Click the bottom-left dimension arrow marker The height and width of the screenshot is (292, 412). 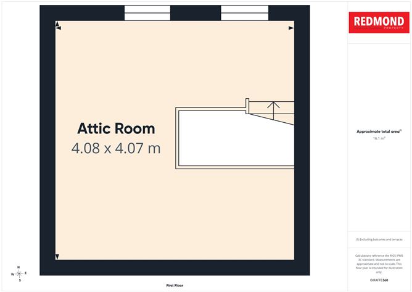click(57, 257)
